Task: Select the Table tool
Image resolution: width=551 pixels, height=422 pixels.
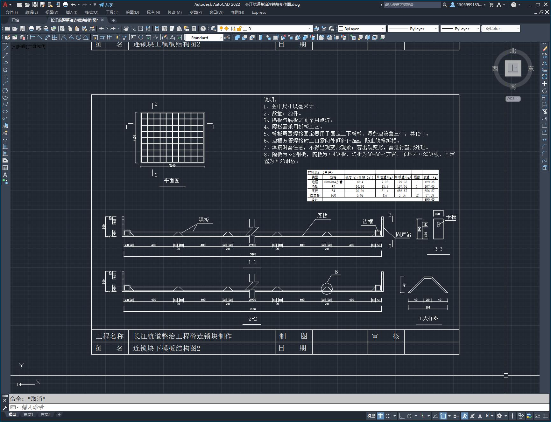Action: pyautogui.click(x=5, y=168)
